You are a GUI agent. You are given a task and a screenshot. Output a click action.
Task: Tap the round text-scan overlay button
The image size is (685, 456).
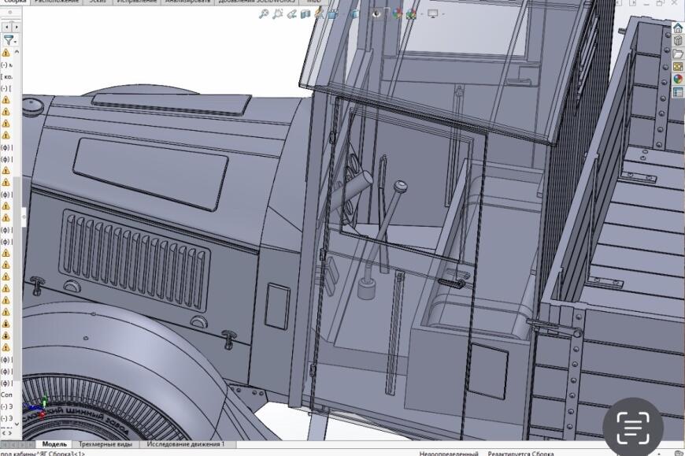click(x=633, y=427)
